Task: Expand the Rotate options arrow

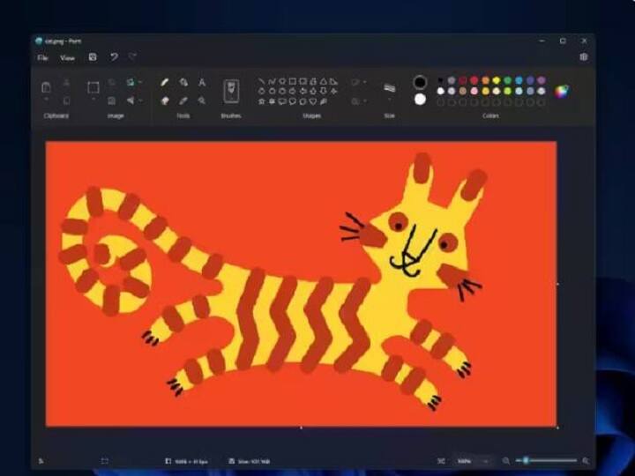Action: (x=140, y=83)
